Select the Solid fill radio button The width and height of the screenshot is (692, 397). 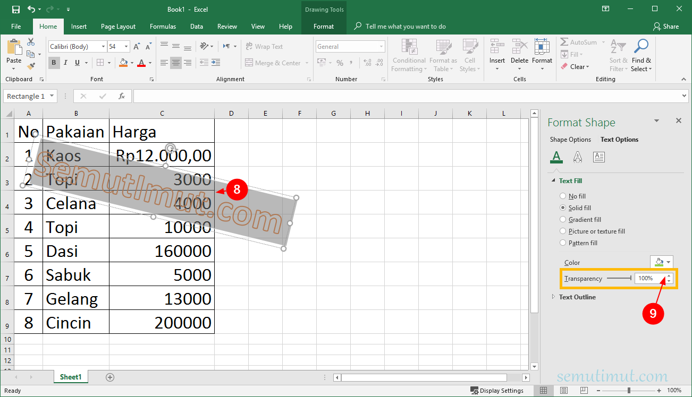(563, 208)
